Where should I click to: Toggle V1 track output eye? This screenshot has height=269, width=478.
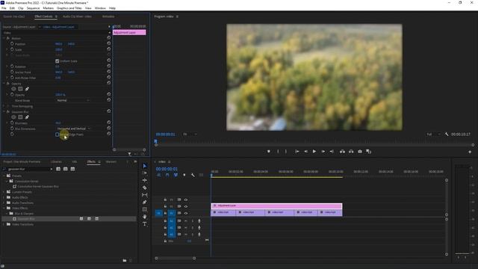pyautogui.click(x=186, y=213)
